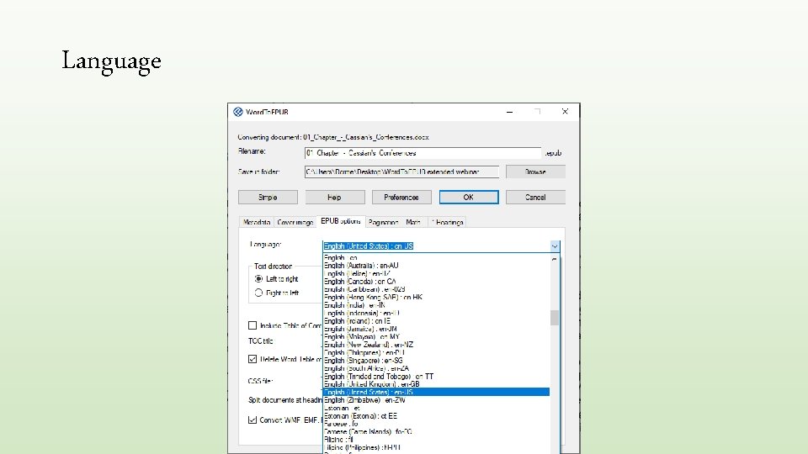The width and height of the screenshot is (808, 454).
Task: Select English (Ireland) : en-IE
Action: [436, 320]
